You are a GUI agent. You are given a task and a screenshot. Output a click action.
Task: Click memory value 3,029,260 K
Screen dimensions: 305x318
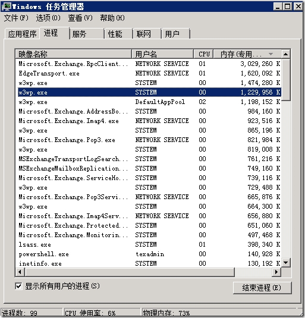[x=260, y=64]
